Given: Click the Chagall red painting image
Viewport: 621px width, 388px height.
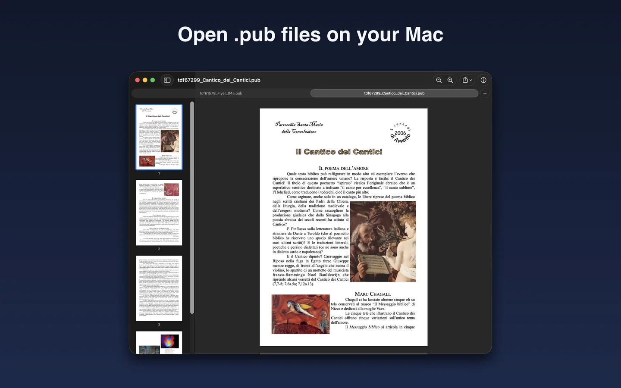Looking at the screenshot, I should 301,314.
